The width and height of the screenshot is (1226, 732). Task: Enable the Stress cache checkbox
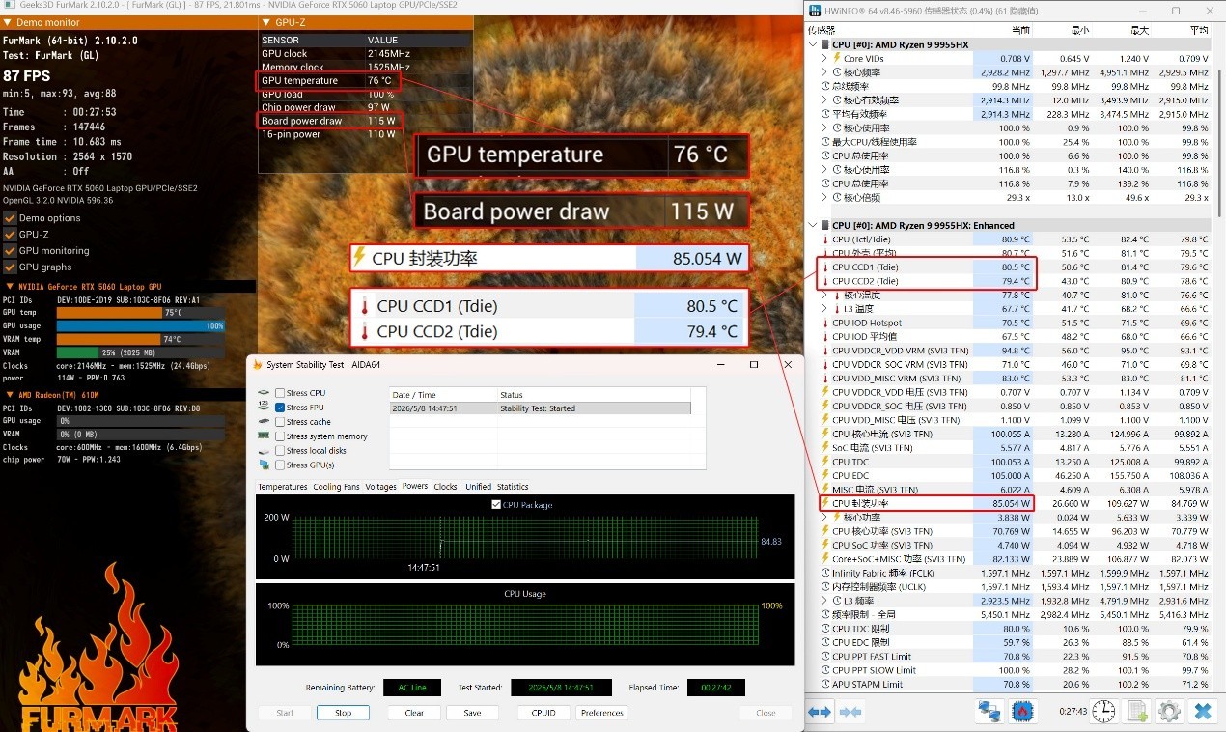pos(280,422)
